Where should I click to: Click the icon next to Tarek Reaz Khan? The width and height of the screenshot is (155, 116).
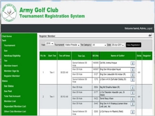[x=133, y=99]
